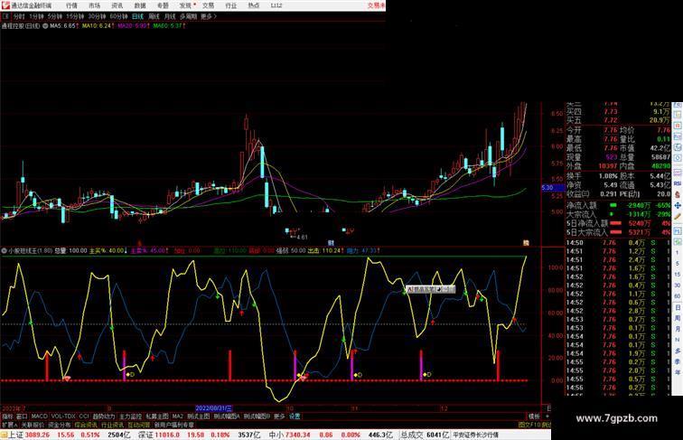Switch chart to 1分钟 period
Viewport: 683px width, 440px height.
[x=36, y=16]
